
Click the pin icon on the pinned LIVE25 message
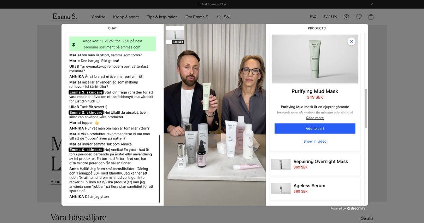[x=74, y=44]
